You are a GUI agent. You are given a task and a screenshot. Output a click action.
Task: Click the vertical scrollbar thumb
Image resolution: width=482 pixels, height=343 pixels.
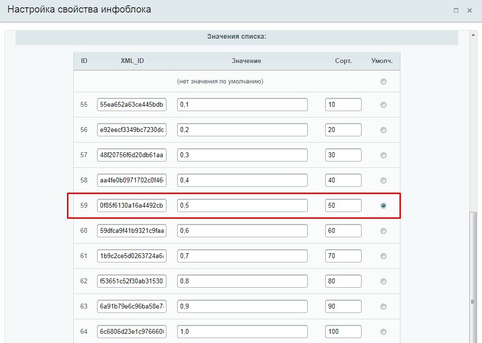(473, 277)
